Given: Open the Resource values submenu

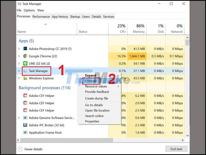Looking at the screenshot, I should click(96, 86).
